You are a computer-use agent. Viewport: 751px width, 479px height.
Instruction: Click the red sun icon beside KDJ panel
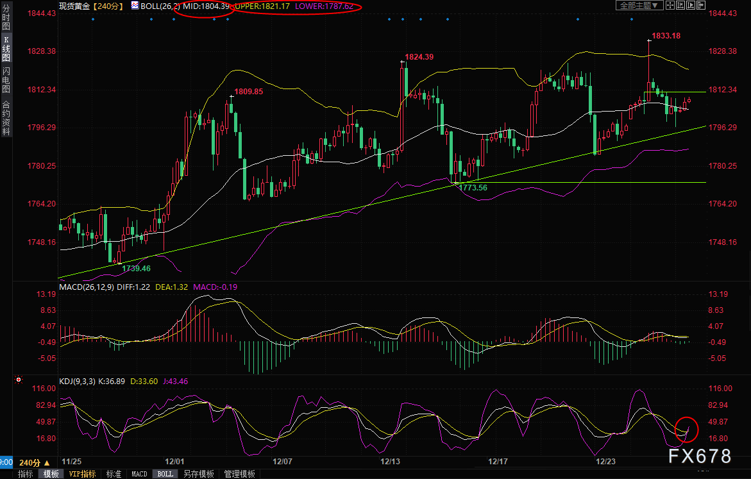(19, 381)
